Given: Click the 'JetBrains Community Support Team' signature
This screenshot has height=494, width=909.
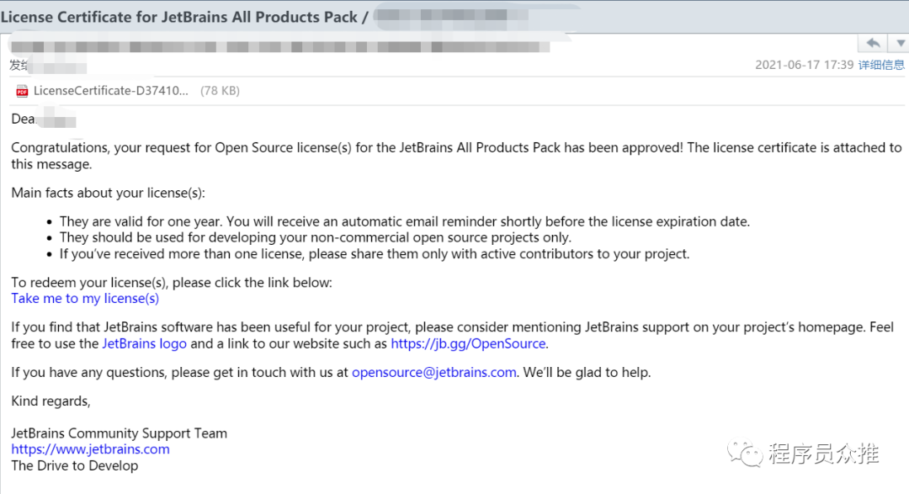Looking at the screenshot, I should pyautogui.click(x=119, y=433).
